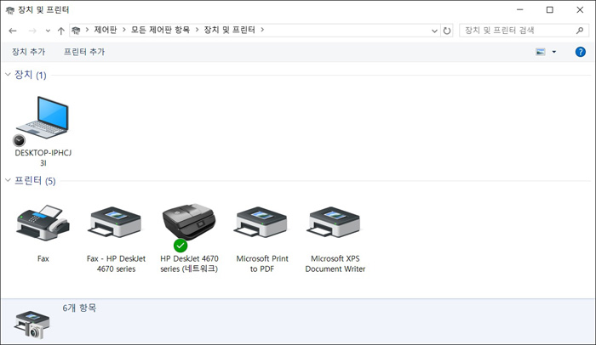
Task: Select the DESKTOP-IPHCJ3I laptop device icon
Action: [43, 119]
